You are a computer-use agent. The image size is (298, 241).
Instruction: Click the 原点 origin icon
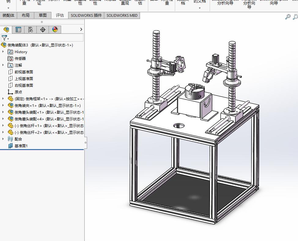click(x=10, y=92)
